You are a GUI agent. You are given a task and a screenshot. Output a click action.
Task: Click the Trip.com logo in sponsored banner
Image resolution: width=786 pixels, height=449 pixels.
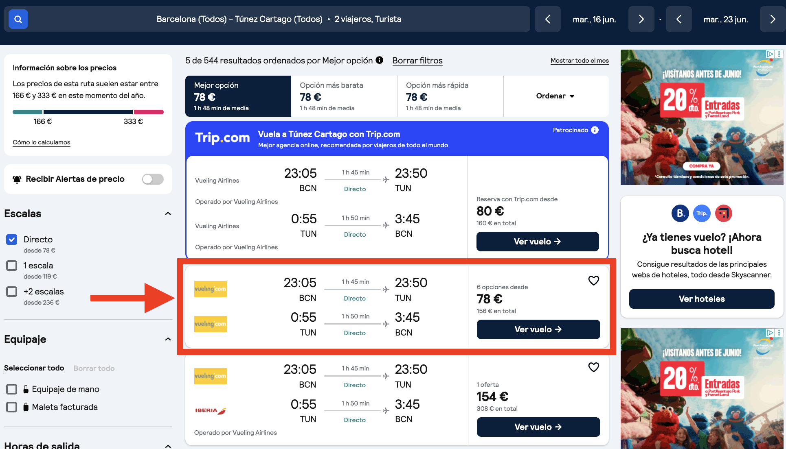tap(222, 138)
